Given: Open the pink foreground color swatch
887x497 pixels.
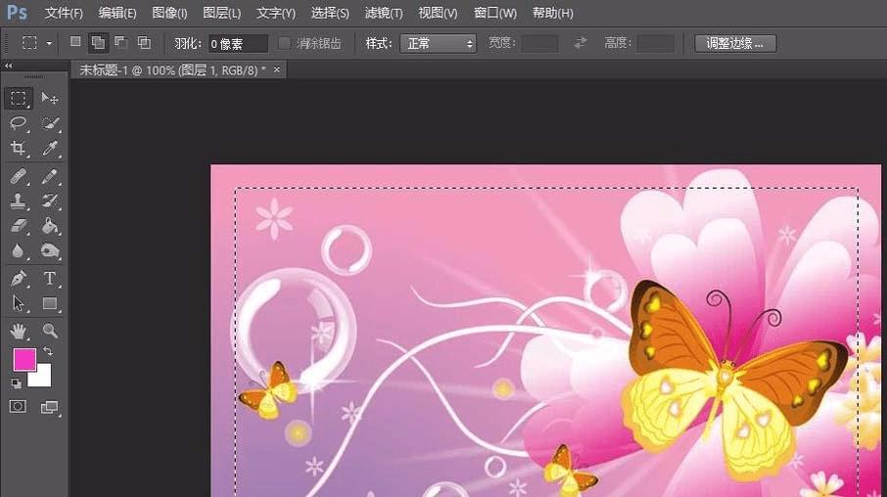Looking at the screenshot, I should [24, 360].
